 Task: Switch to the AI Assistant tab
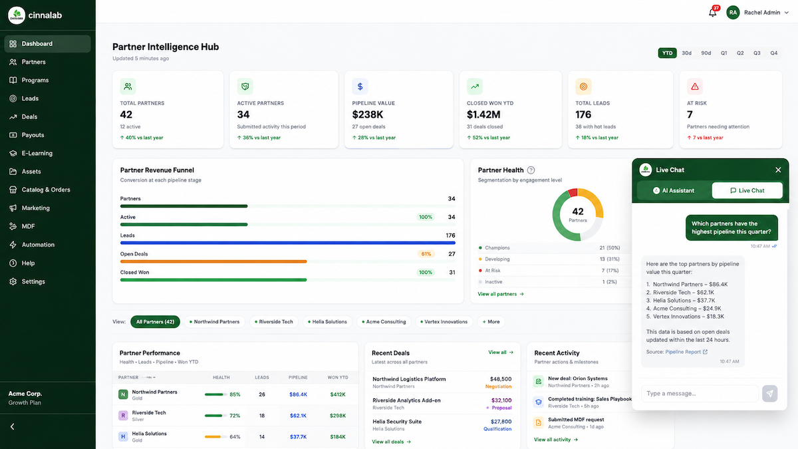click(x=674, y=190)
